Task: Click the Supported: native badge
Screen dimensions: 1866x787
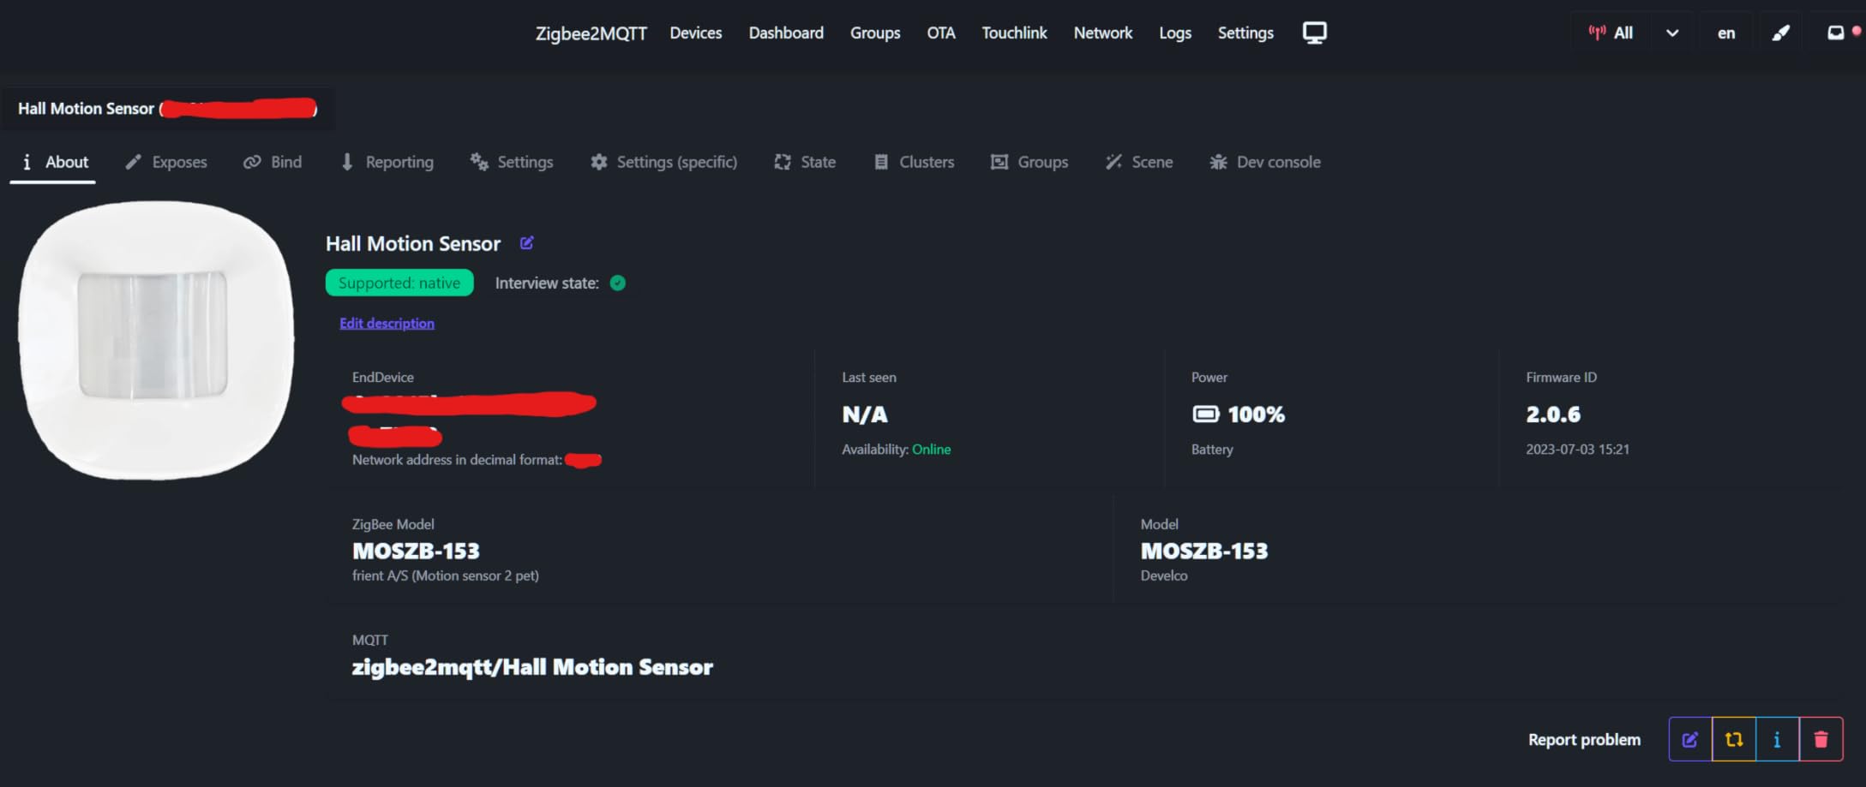Action: (x=399, y=283)
